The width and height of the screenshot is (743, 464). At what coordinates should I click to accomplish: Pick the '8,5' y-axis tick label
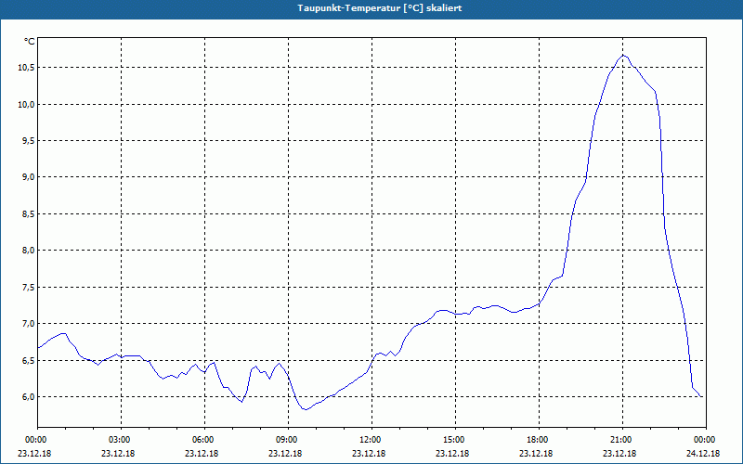click(x=28, y=214)
